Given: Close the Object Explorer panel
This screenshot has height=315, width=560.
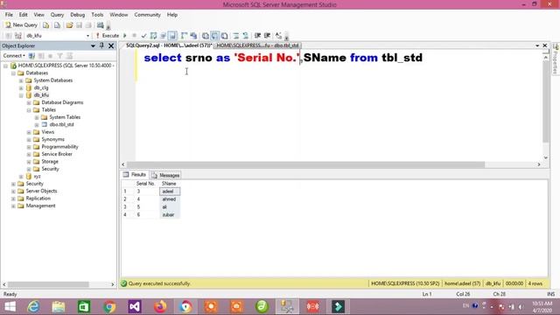Looking at the screenshot, I should (x=111, y=45).
